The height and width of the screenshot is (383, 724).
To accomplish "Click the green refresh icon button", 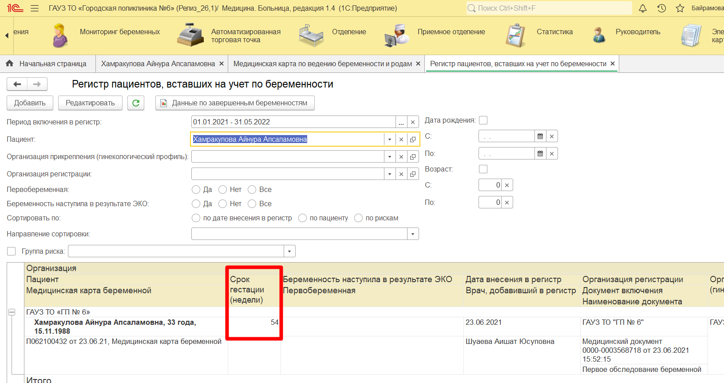I will [x=136, y=103].
